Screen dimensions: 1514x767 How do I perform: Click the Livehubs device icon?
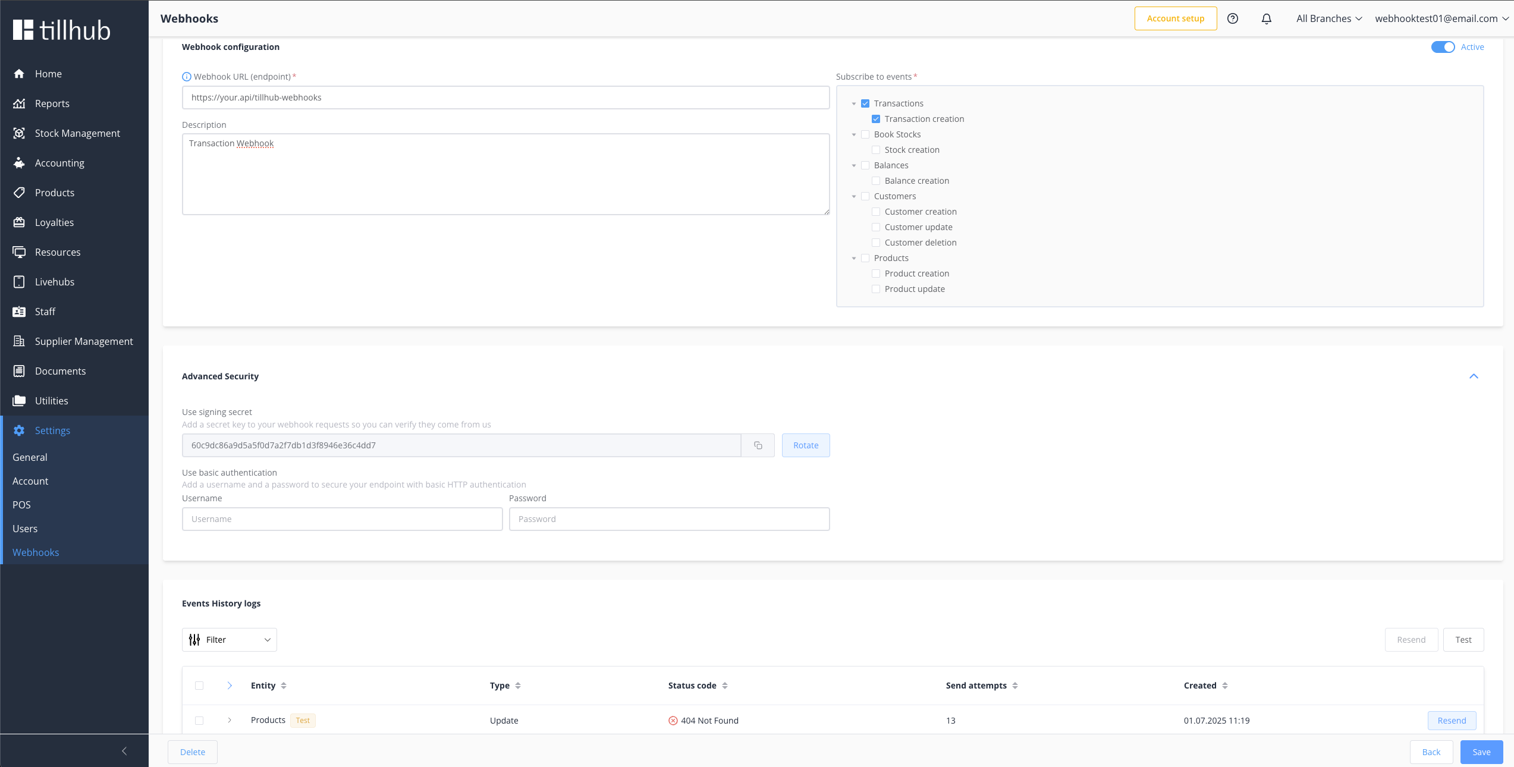point(19,282)
